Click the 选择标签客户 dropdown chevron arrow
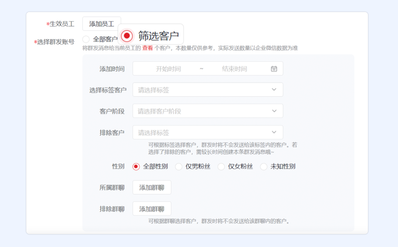398x247 pixels. (x=274, y=90)
